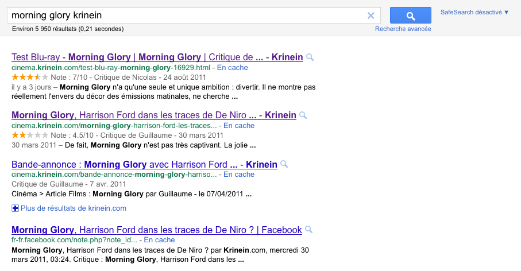Open the Recherche avancée link

[x=403, y=29]
